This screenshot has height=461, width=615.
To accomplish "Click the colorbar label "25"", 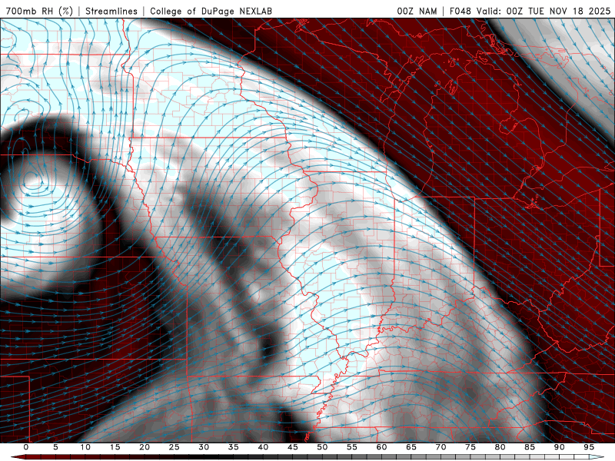I will (x=175, y=447).
